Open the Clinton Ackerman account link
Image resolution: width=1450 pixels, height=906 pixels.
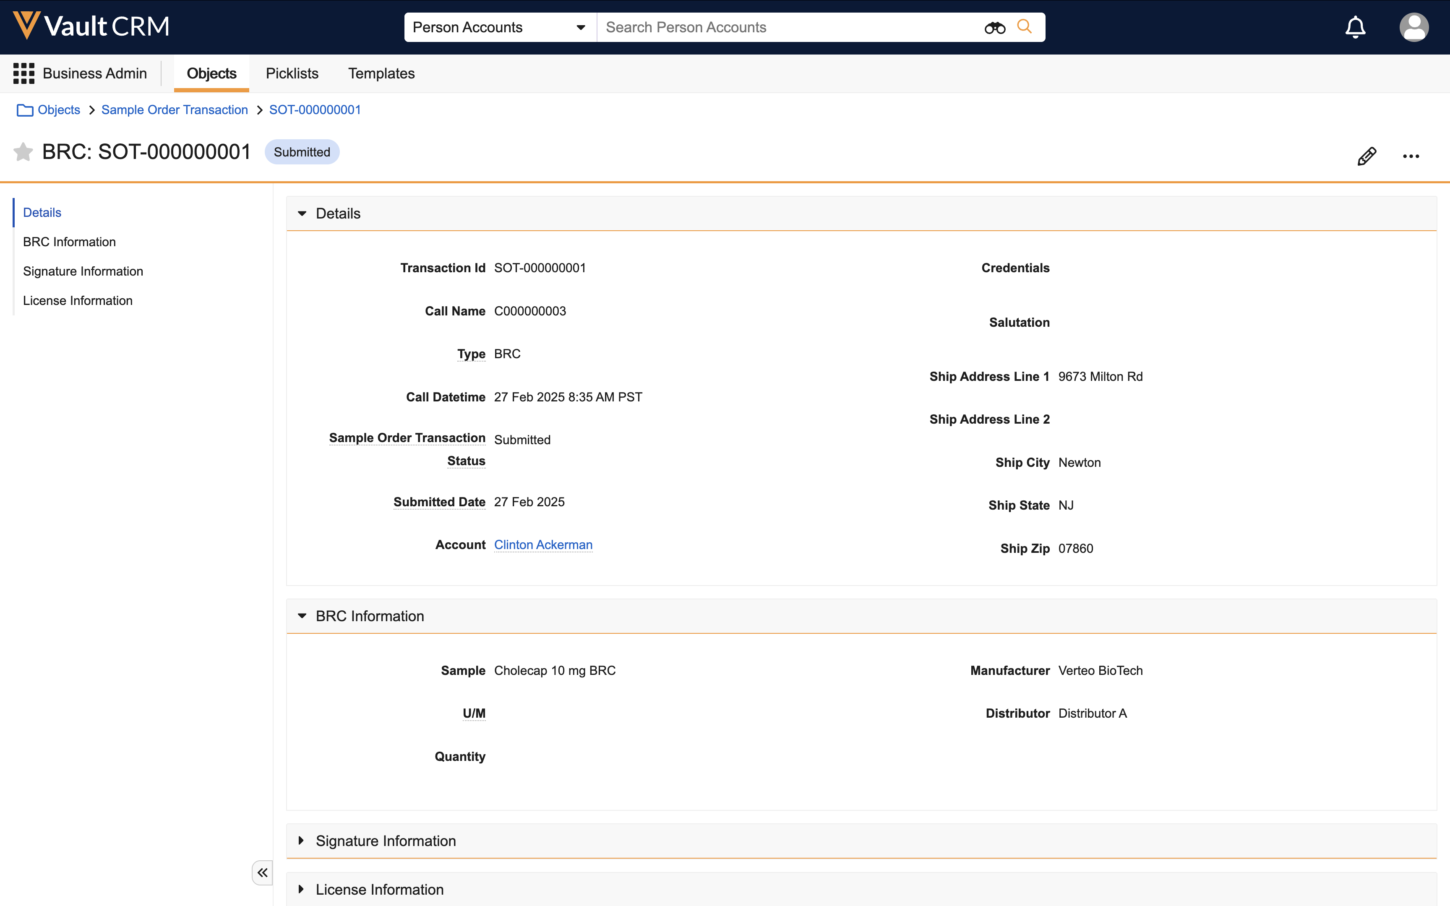pyautogui.click(x=543, y=545)
